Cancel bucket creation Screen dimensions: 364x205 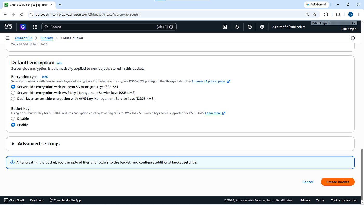click(308, 182)
